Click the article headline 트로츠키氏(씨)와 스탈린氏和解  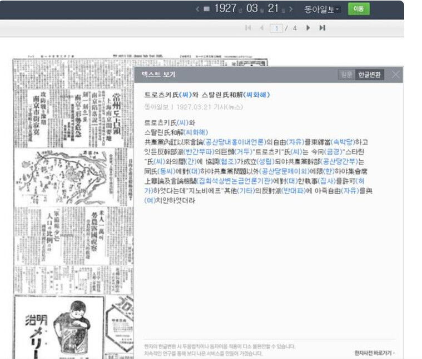point(207,94)
